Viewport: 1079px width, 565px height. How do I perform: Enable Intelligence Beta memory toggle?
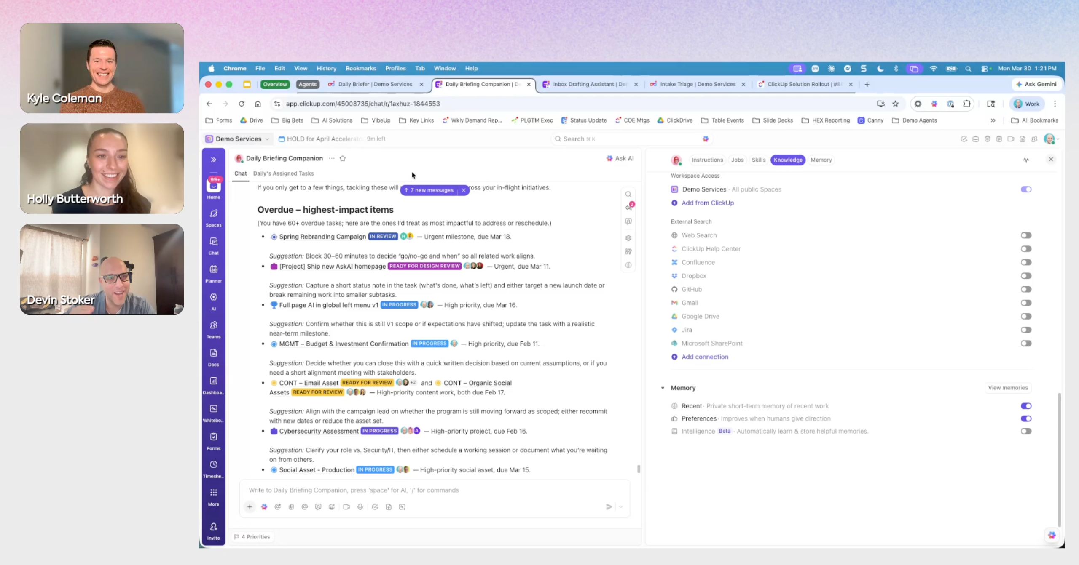click(1025, 431)
